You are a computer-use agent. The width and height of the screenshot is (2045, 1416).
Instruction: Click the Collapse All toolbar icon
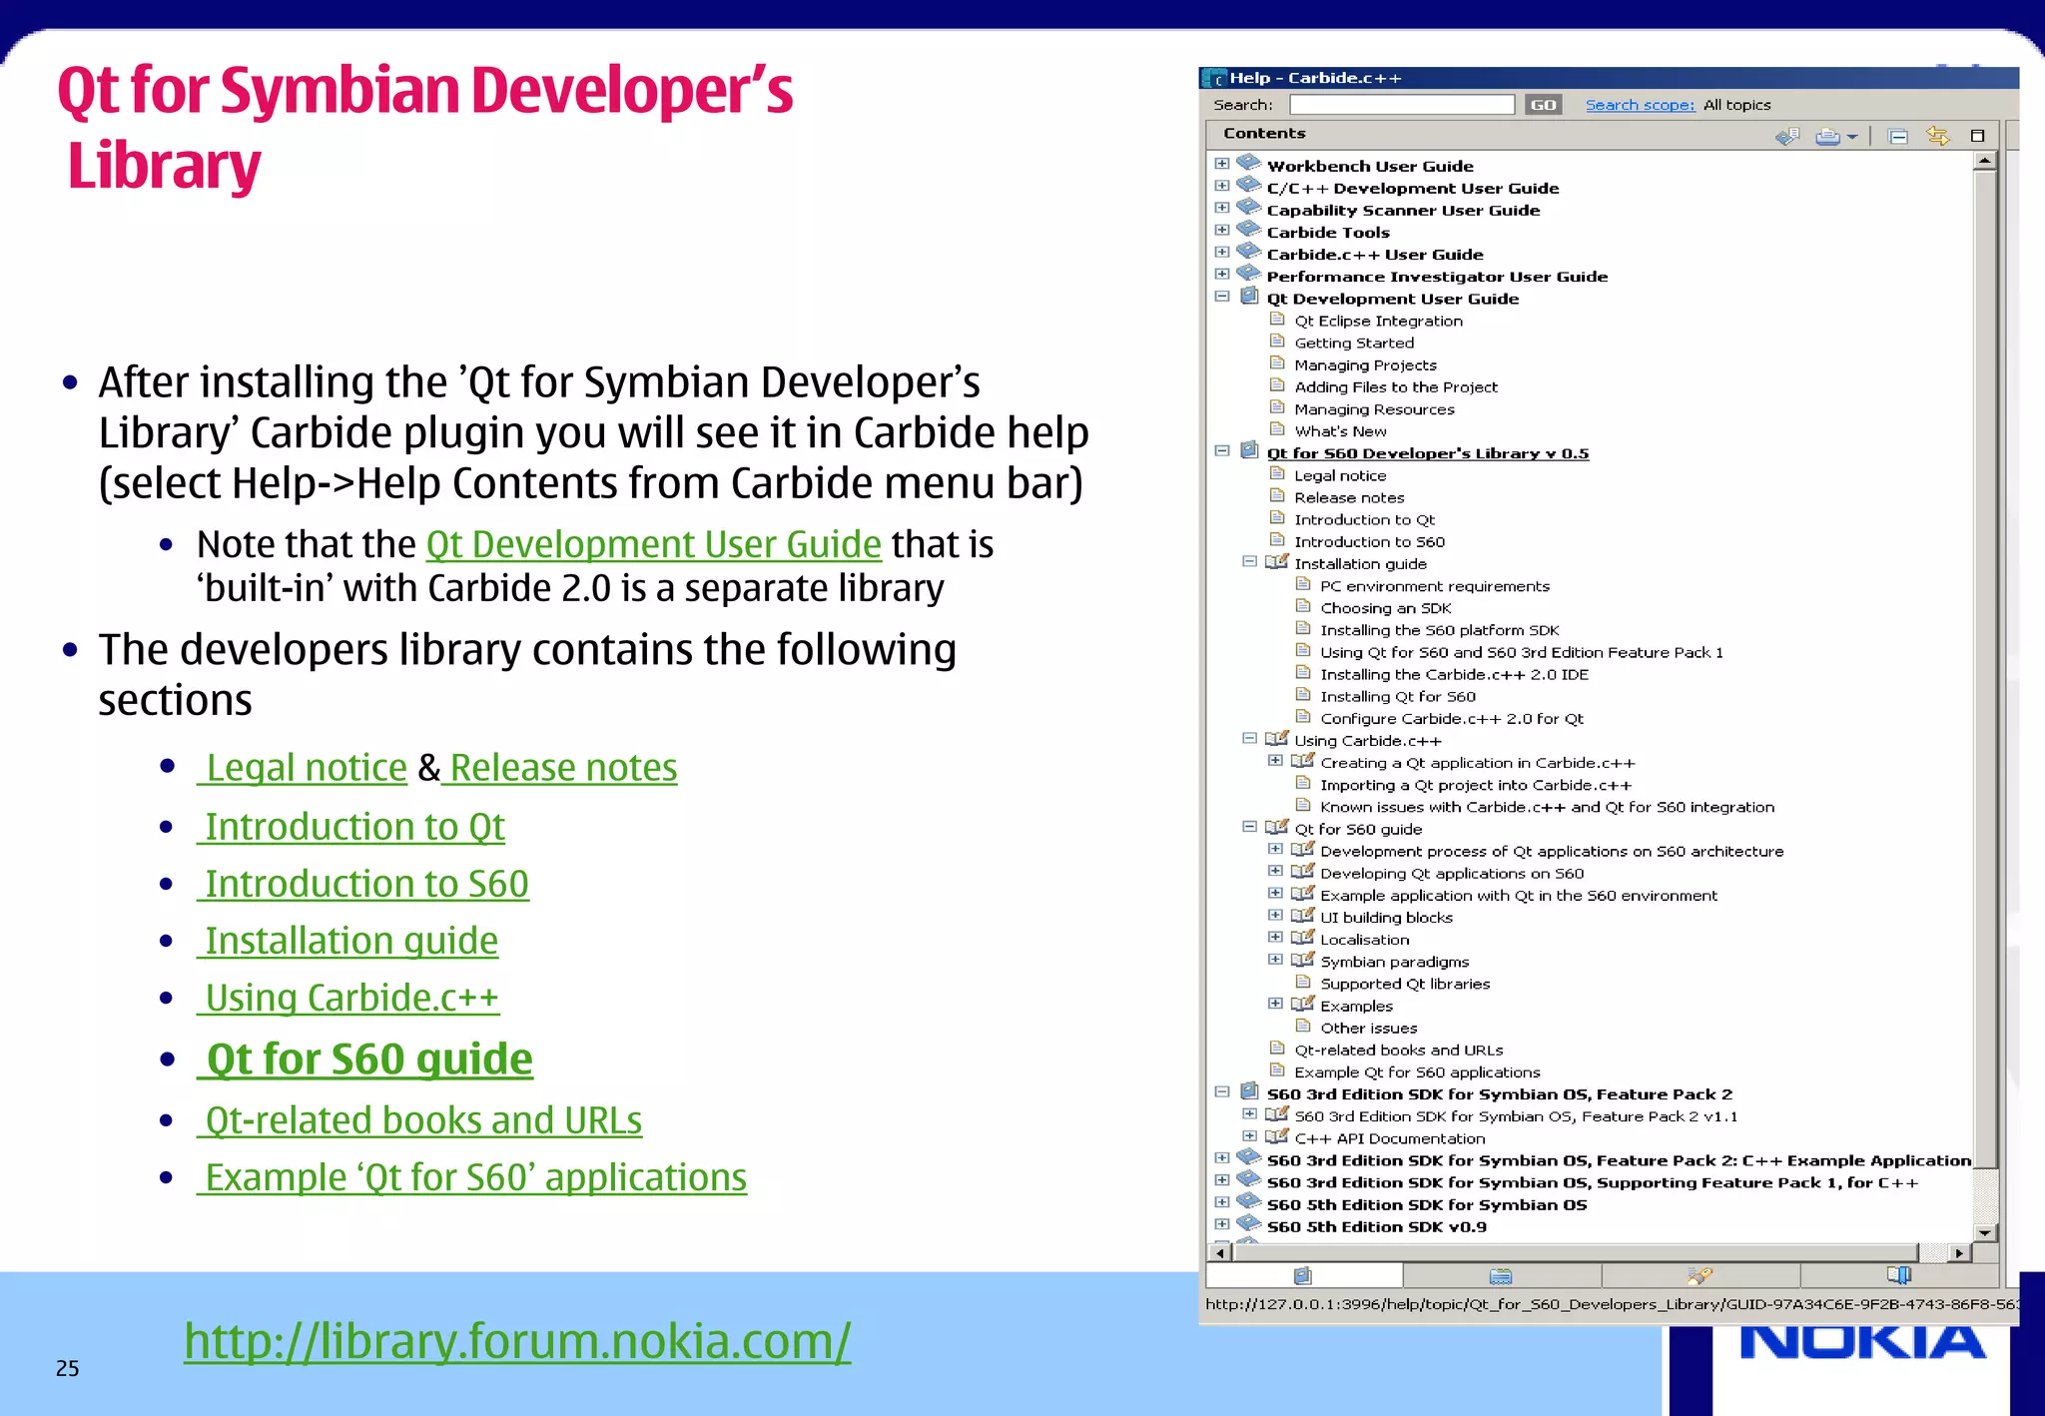tap(1898, 136)
